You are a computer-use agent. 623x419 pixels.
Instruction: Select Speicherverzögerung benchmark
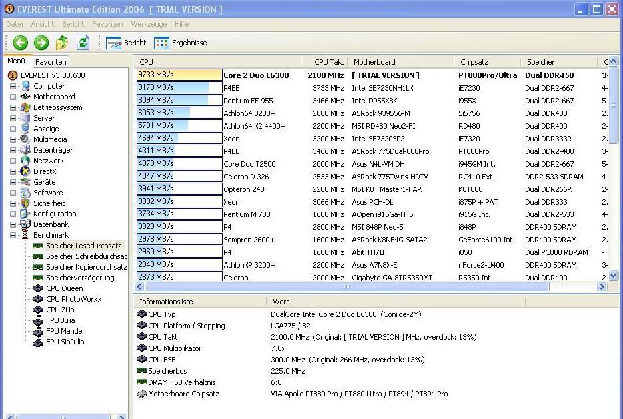80,278
